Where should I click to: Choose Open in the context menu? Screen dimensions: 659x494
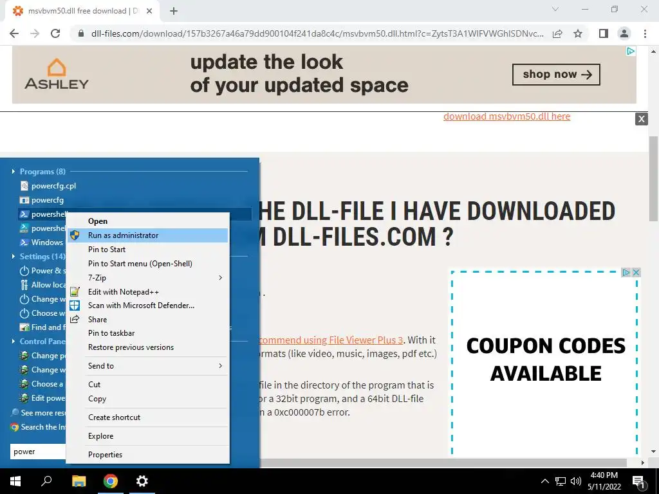click(x=147, y=221)
